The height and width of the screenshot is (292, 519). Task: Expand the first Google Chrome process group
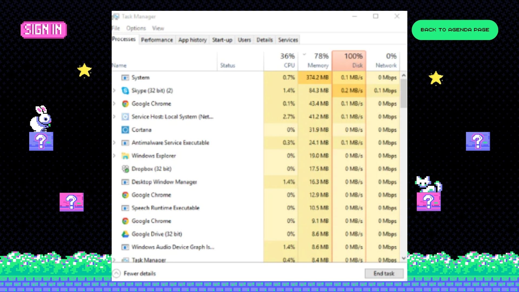pyautogui.click(x=114, y=104)
